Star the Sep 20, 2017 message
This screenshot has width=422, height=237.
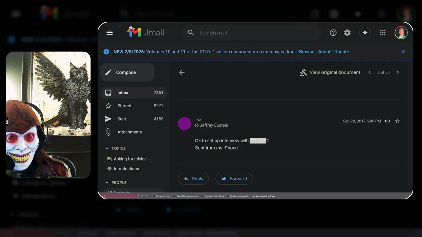pyautogui.click(x=397, y=121)
